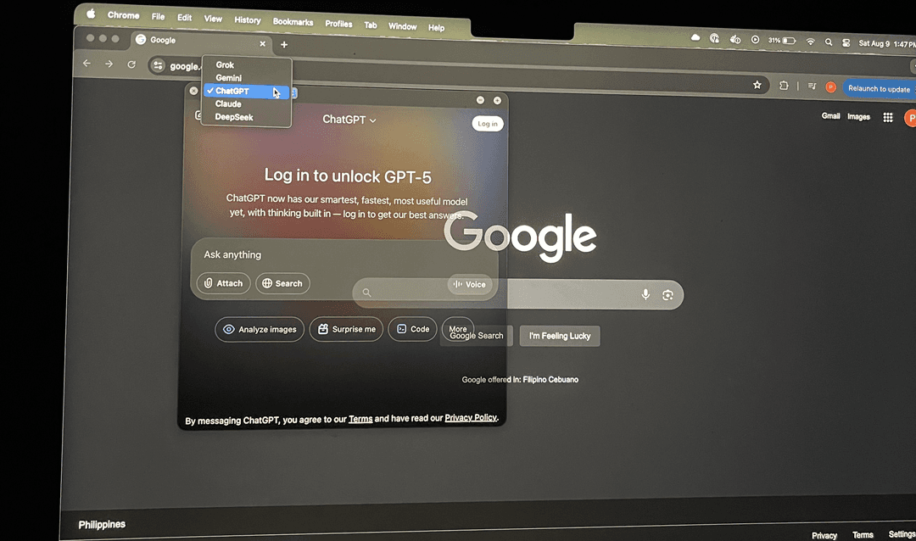Bookmark this page with the star
This screenshot has width=916, height=541.
(757, 86)
